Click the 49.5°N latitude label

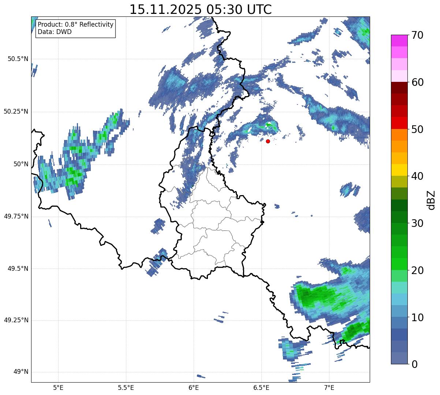click(x=17, y=269)
